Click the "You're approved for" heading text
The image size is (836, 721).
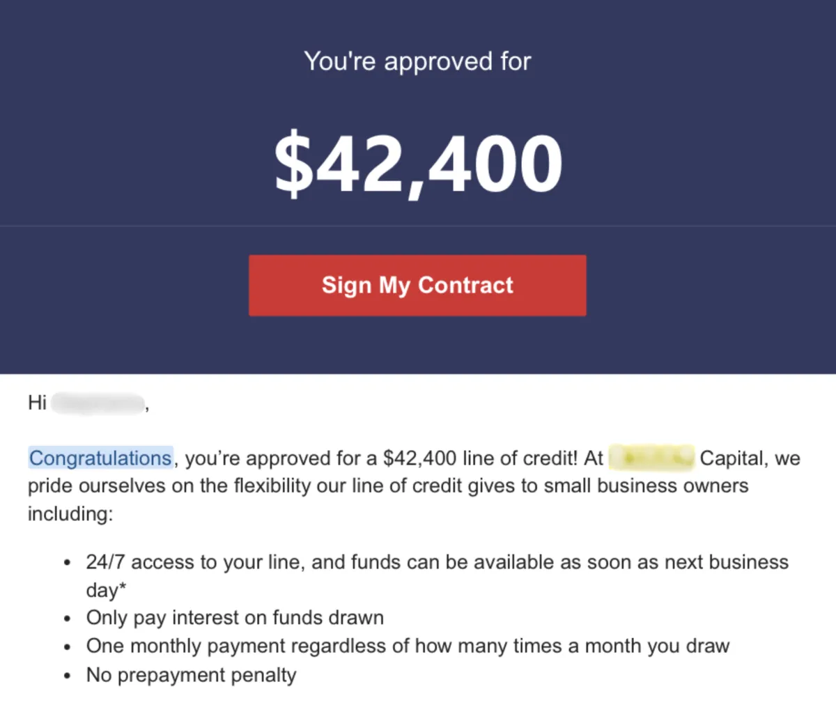[x=417, y=61]
